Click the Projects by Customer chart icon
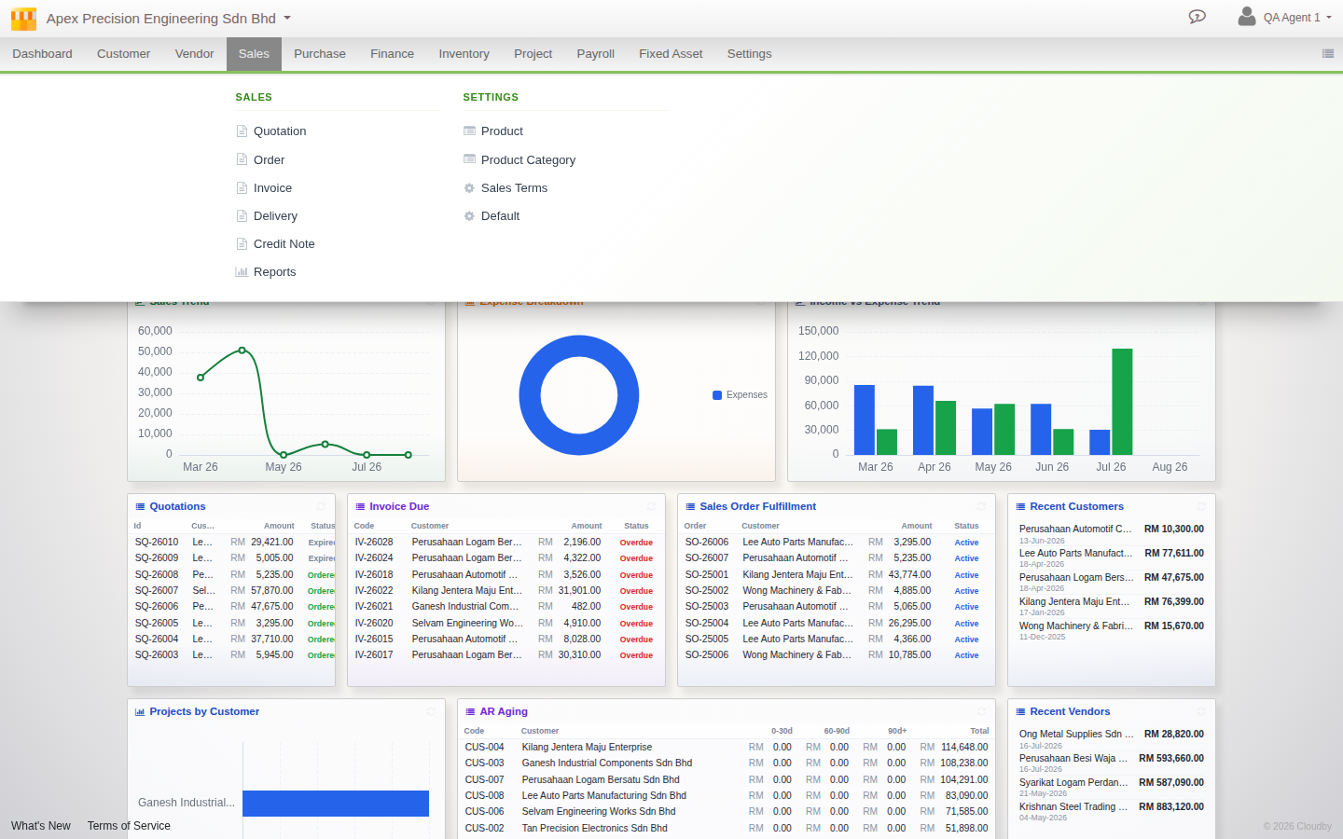This screenshot has height=839, width=1343. [x=140, y=711]
